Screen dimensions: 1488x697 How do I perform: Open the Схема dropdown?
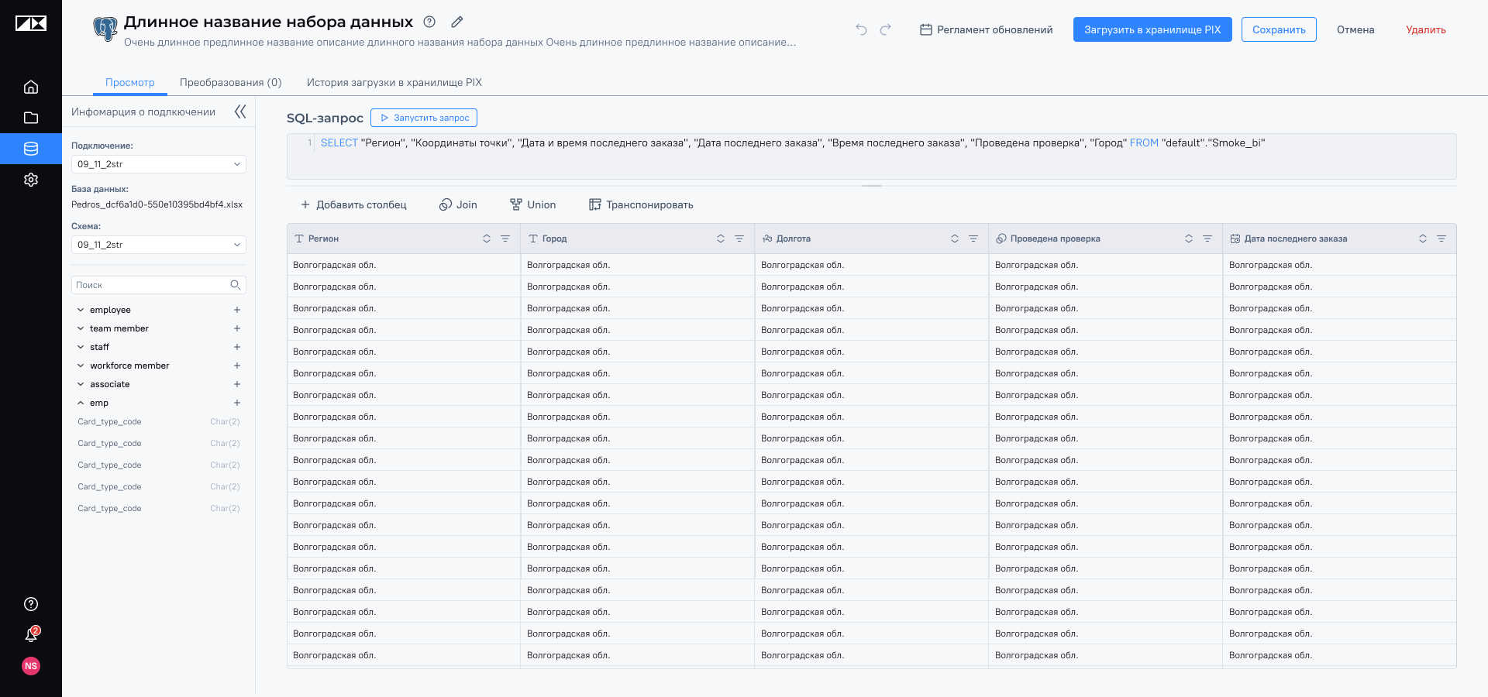158,245
